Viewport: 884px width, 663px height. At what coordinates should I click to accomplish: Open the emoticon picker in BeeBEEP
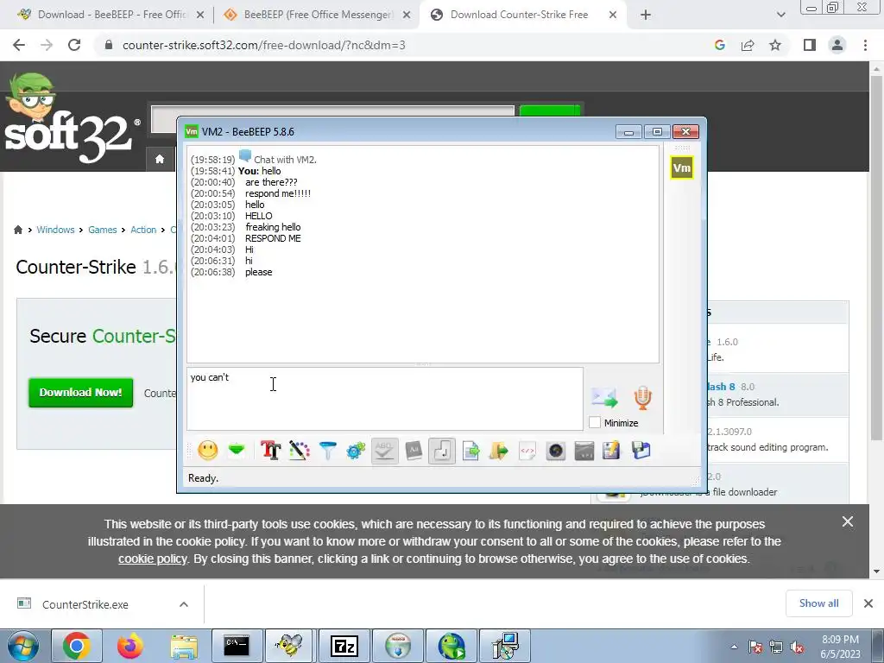point(207,451)
